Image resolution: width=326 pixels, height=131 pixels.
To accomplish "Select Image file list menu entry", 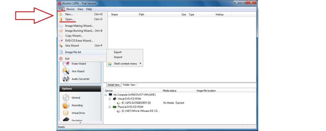I will (x=82, y=52).
